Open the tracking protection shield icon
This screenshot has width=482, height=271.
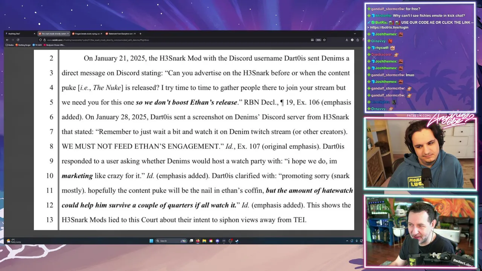(x=40, y=40)
